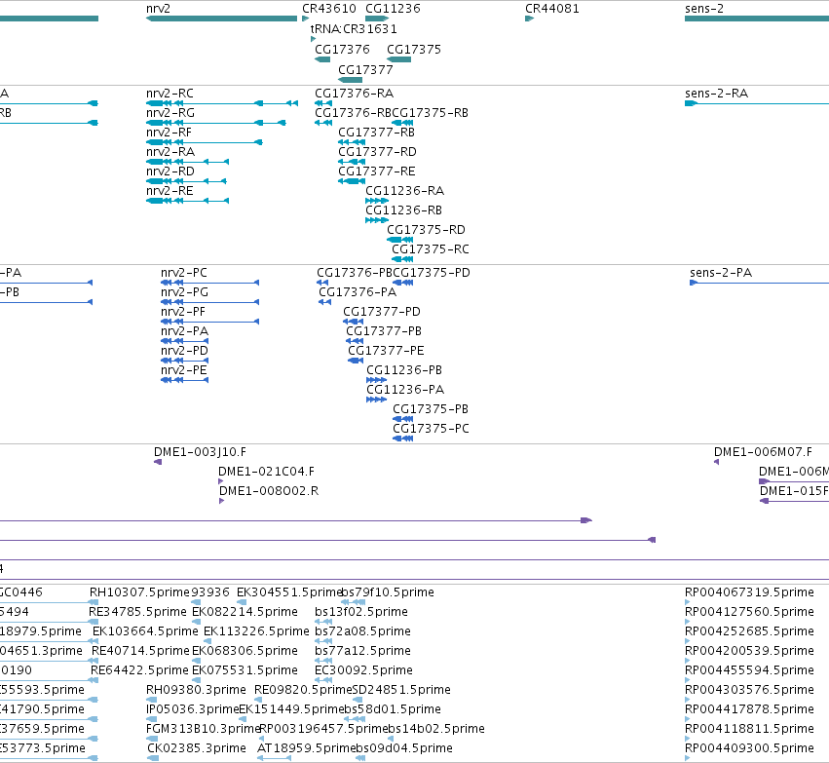829x763 pixels.
Task: Click EST EC30092.5prime
Action: click(363, 671)
